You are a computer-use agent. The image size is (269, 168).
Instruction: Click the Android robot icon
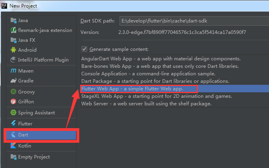coord(13,50)
